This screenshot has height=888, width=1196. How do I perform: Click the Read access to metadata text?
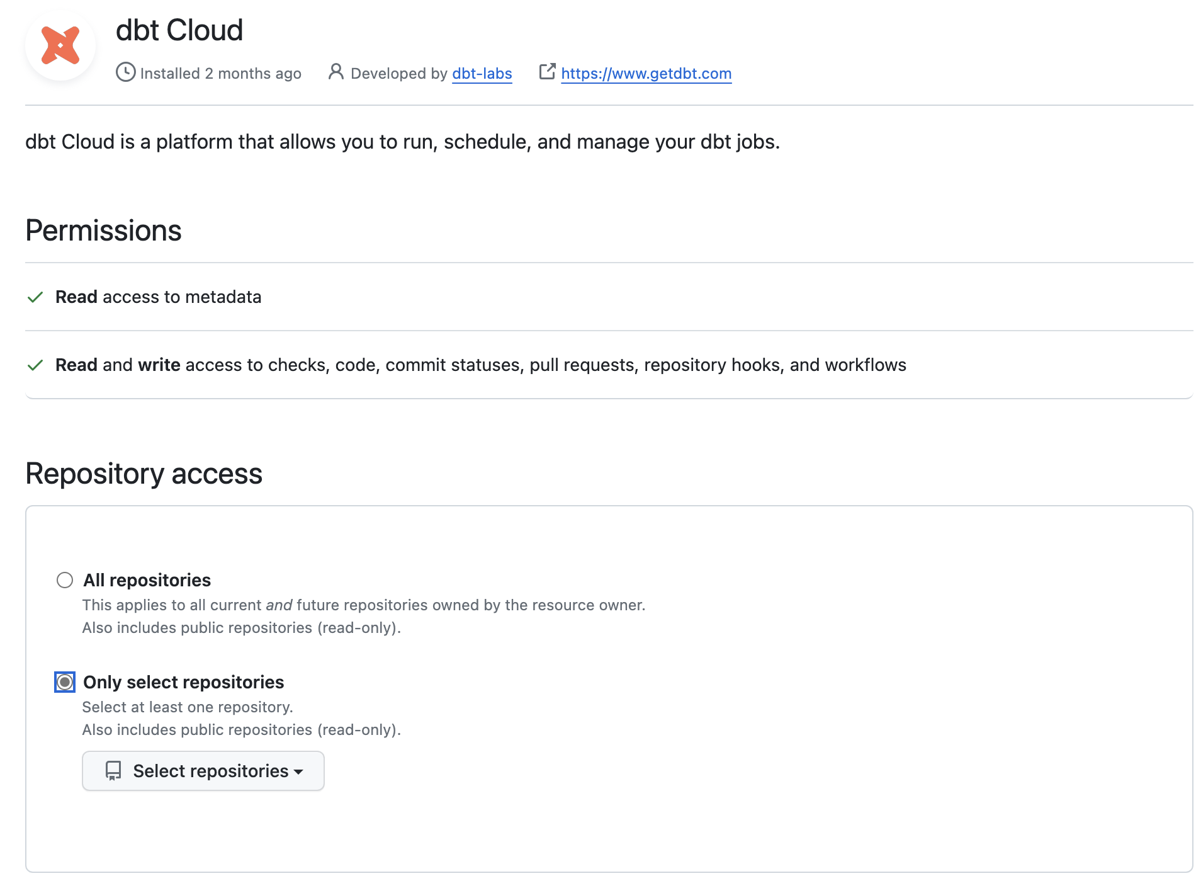(x=159, y=297)
